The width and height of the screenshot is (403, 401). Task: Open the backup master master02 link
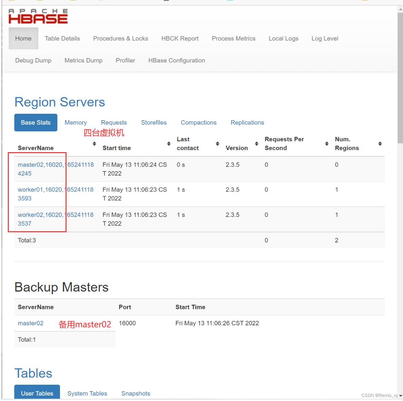click(x=30, y=323)
